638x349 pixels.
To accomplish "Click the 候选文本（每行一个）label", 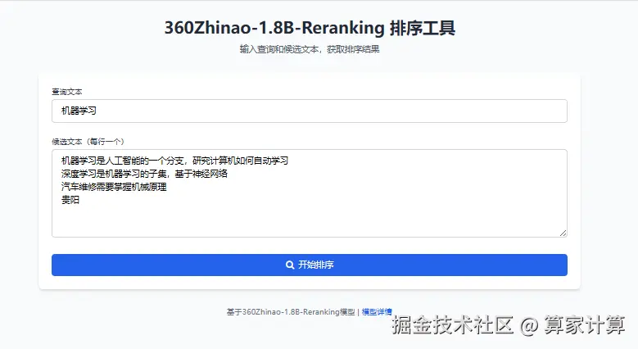I will pos(88,142).
